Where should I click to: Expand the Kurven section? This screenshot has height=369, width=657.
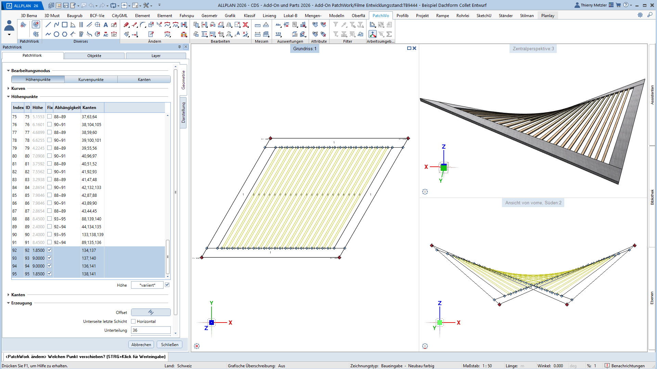9,88
